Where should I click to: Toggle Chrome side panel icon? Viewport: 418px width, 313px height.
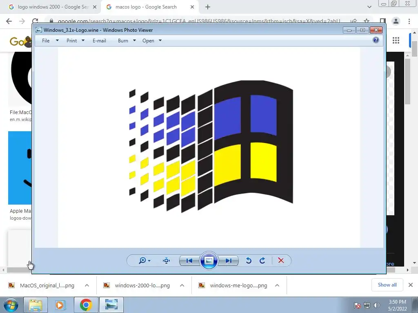pyautogui.click(x=383, y=21)
